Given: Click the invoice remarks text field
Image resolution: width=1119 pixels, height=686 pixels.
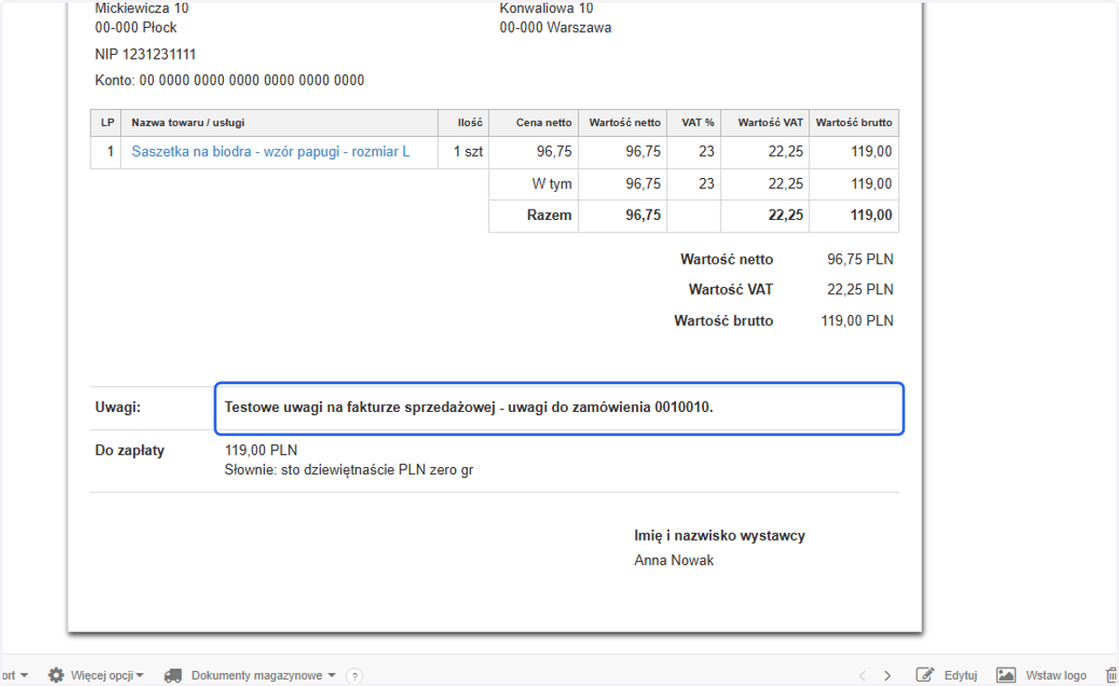Looking at the screenshot, I should click(x=559, y=408).
